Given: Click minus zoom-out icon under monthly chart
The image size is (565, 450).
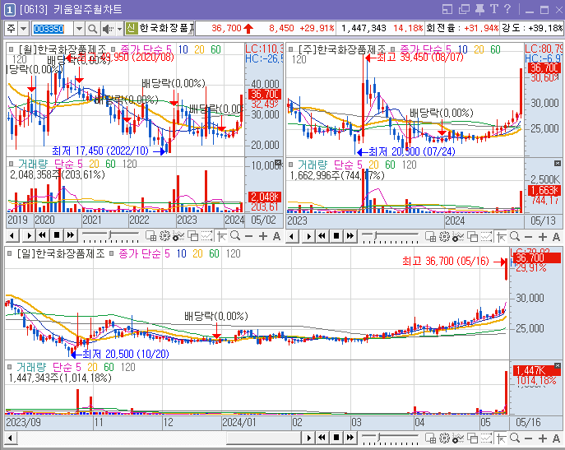Looking at the screenshot, I should (249, 237).
